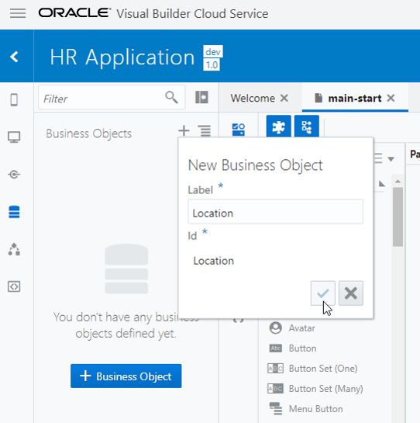This screenshot has height=423, width=420.
Task: Open the components palette editor icon
Action: [x=239, y=130]
